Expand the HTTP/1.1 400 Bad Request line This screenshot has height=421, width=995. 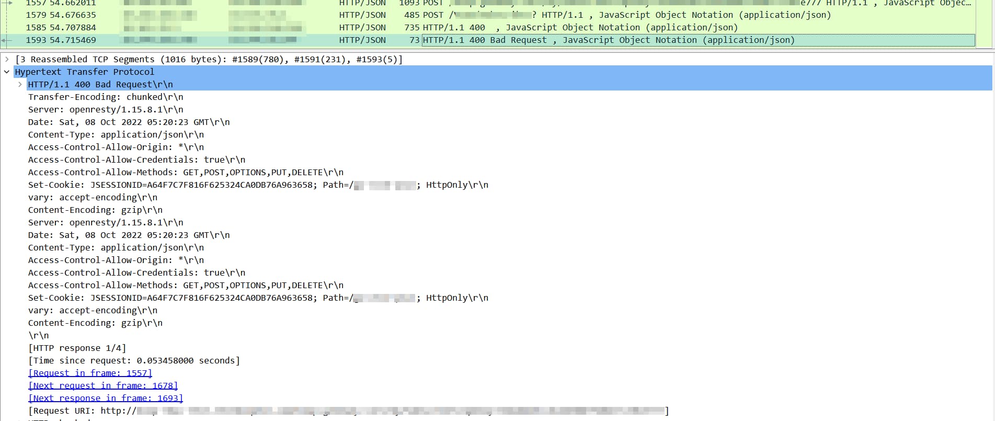pyautogui.click(x=20, y=84)
